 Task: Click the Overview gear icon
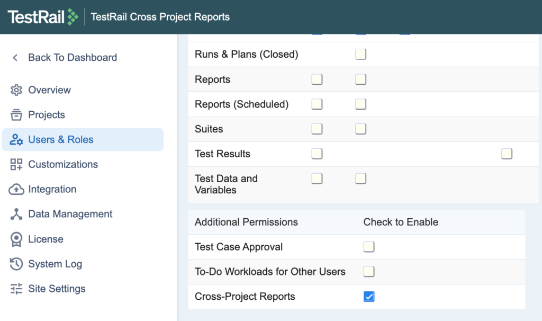[x=16, y=90]
